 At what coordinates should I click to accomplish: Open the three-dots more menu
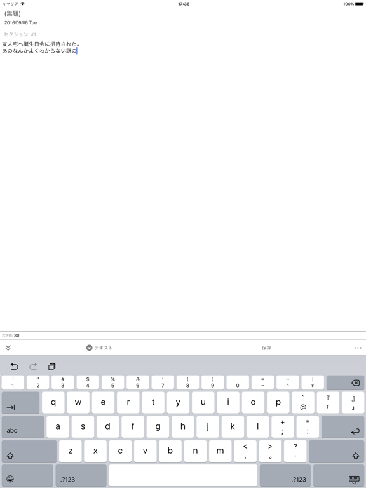coord(358,348)
